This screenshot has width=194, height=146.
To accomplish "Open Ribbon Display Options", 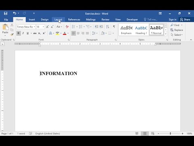I will 160,13.
